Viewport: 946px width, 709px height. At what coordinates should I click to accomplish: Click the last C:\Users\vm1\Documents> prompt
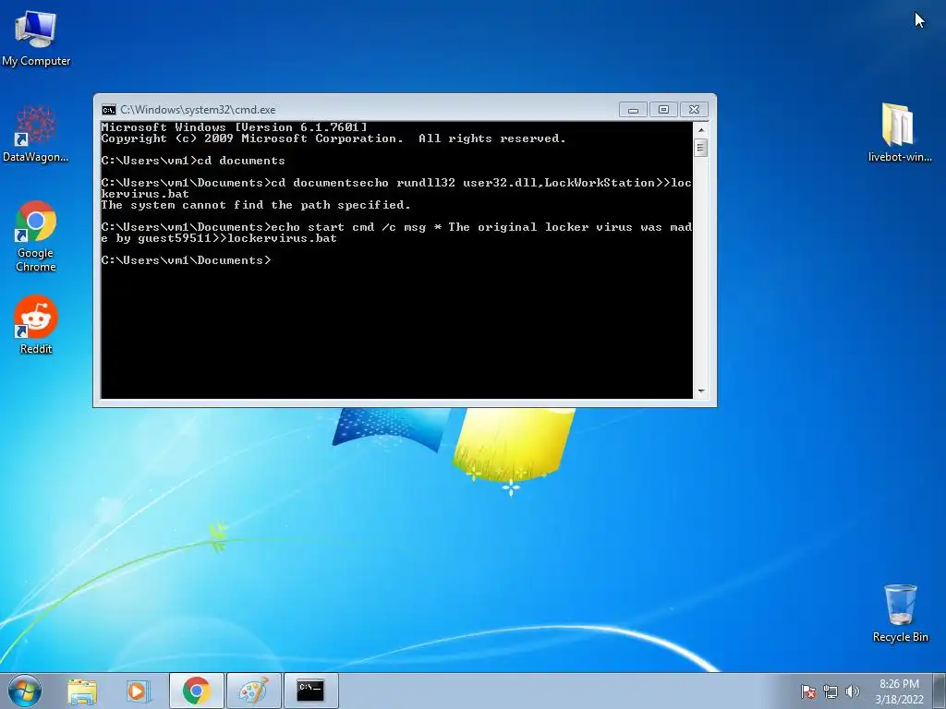pos(187,260)
